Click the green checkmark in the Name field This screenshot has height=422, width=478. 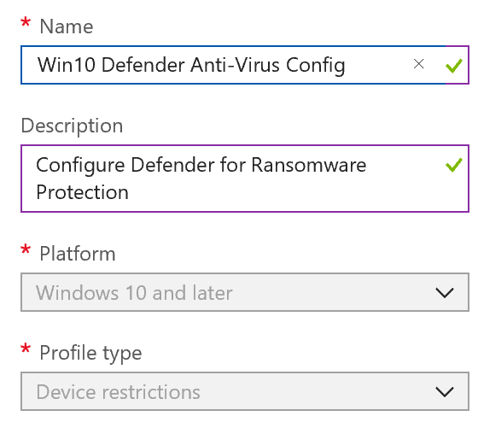coord(453,65)
